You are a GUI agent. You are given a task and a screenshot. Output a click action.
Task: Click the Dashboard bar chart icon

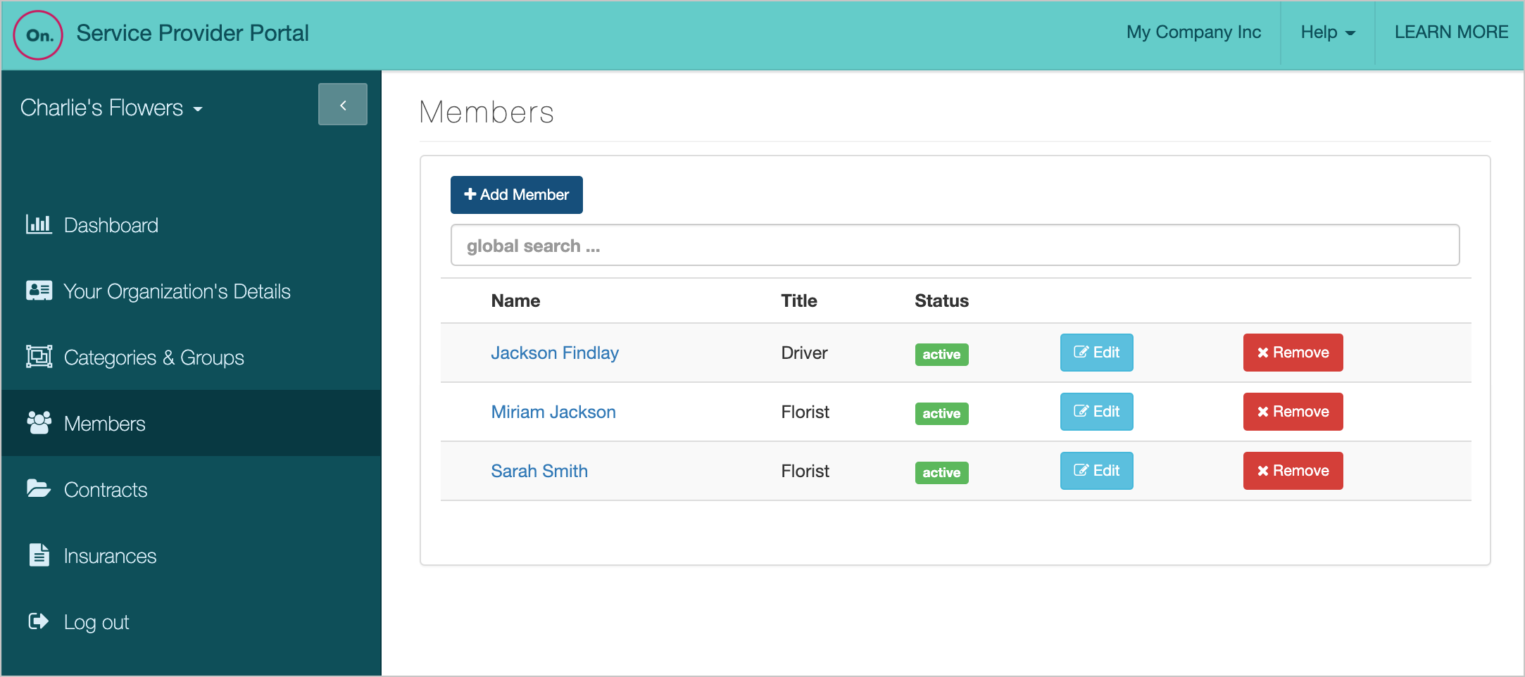[39, 224]
